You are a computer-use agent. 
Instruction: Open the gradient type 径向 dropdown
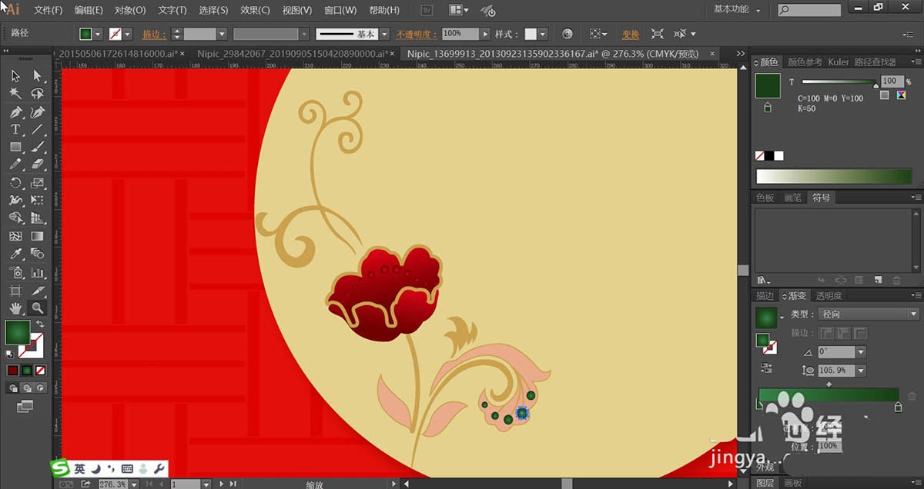tap(869, 314)
